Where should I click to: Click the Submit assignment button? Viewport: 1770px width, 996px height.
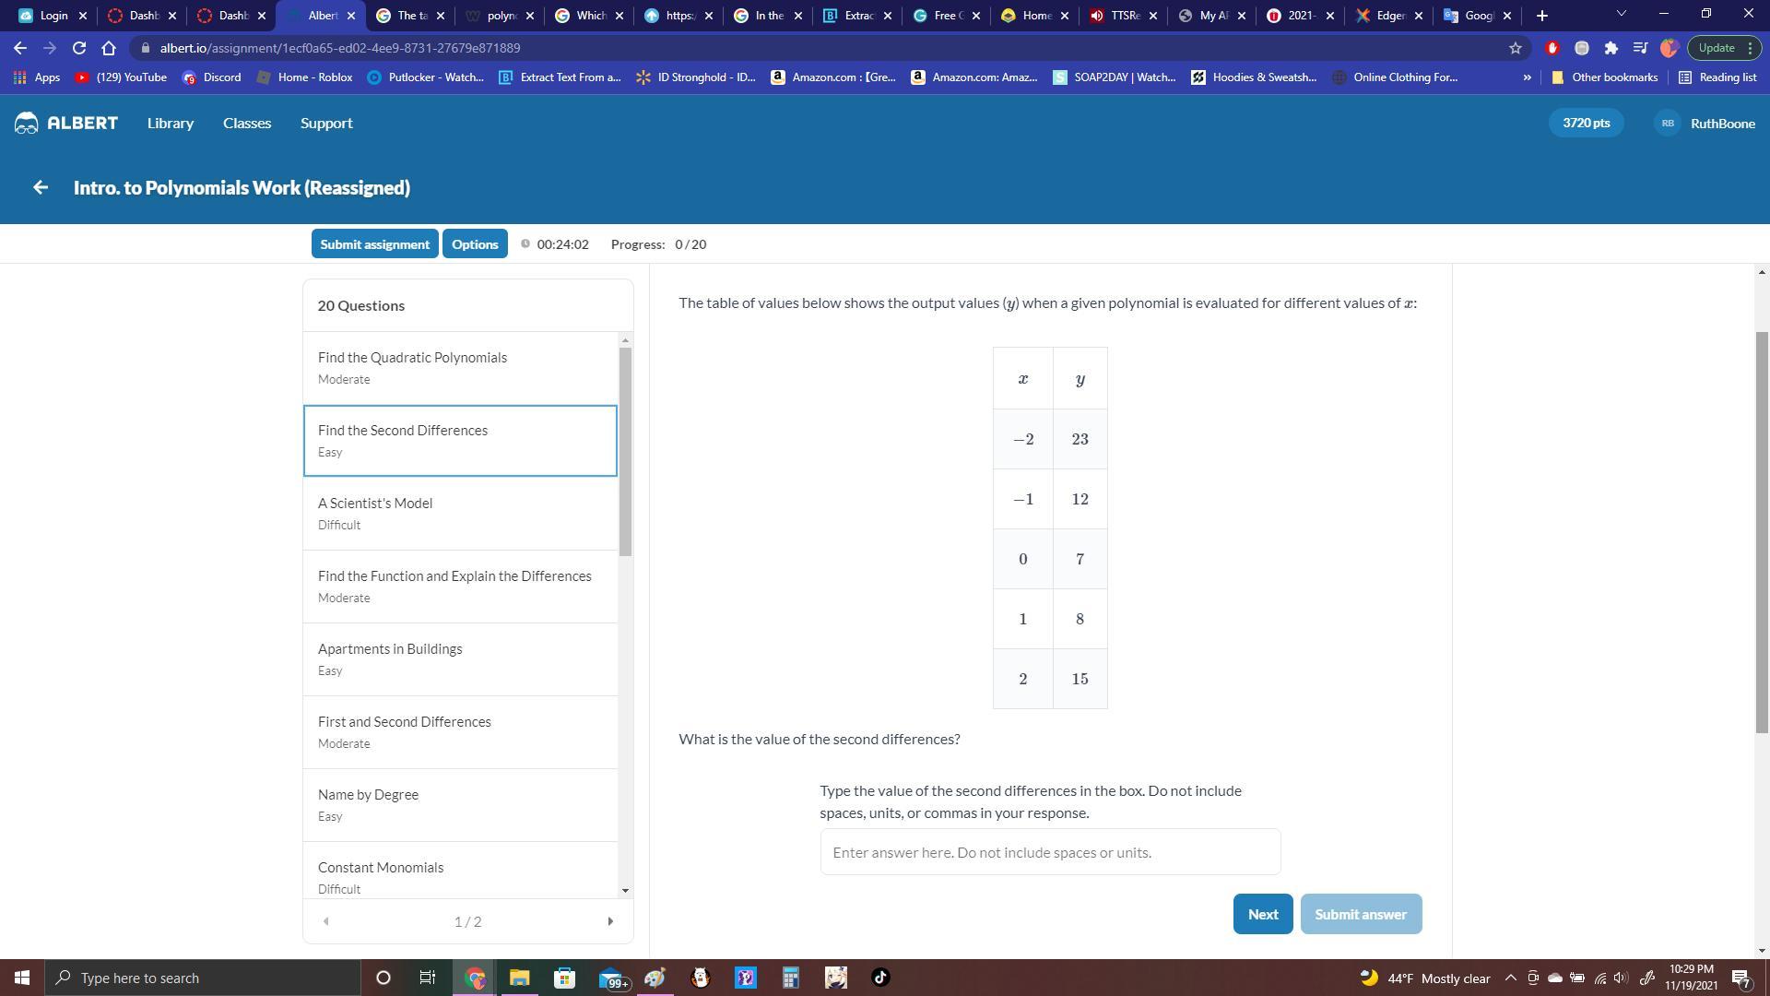(374, 244)
